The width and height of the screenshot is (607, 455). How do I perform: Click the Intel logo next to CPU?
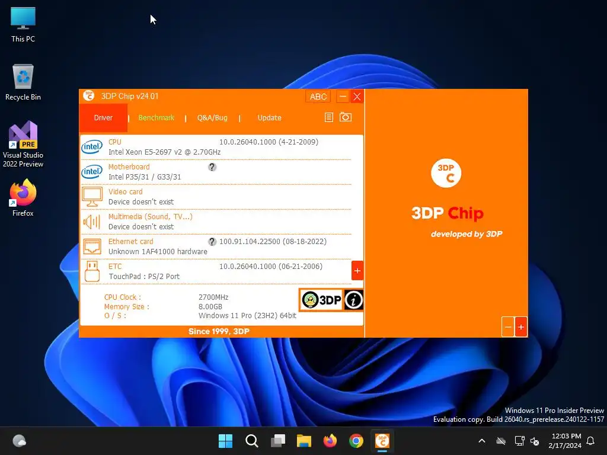[x=92, y=147]
